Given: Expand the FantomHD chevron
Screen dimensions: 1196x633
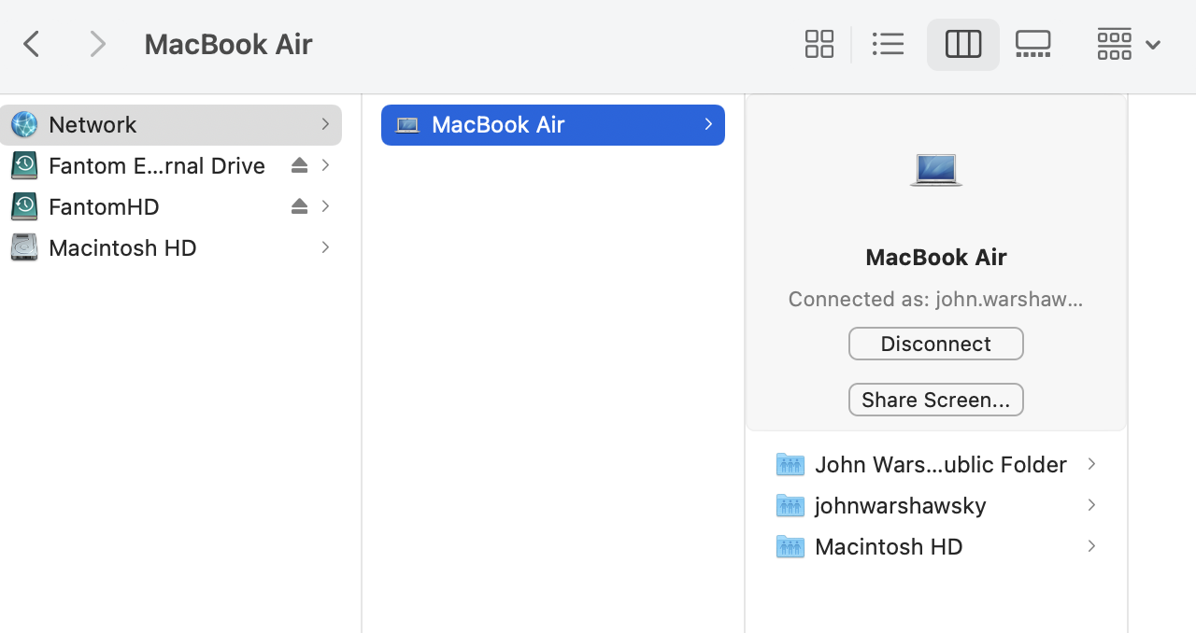Looking at the screenshot, I should click(325, 206).
